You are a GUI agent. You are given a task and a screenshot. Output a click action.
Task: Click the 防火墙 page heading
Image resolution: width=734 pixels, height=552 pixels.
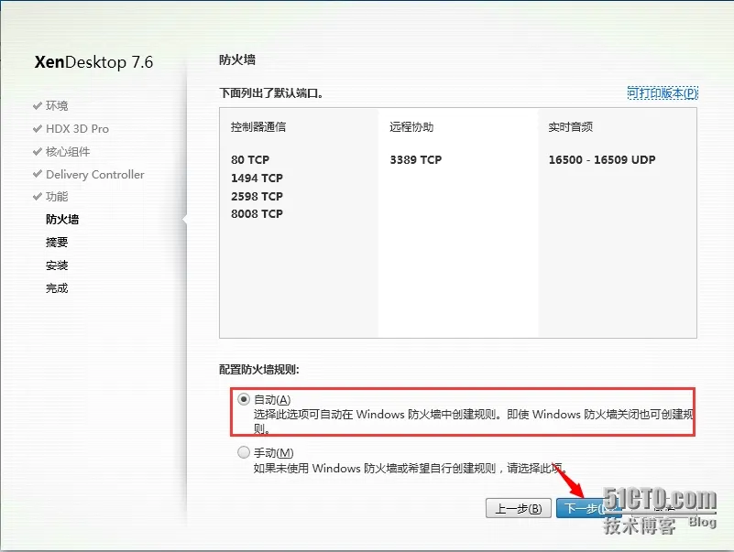coord(237,60)
